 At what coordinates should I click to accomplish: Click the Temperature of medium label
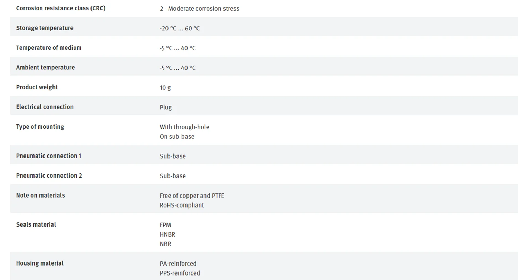point(49,48)
